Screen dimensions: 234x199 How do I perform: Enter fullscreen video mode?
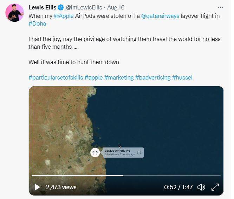click(x=215, y=187)
